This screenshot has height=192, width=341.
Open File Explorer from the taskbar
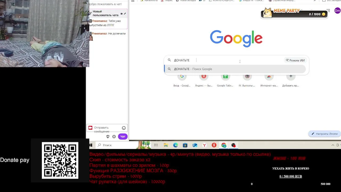pyautogui.click(x=166, y=145)
